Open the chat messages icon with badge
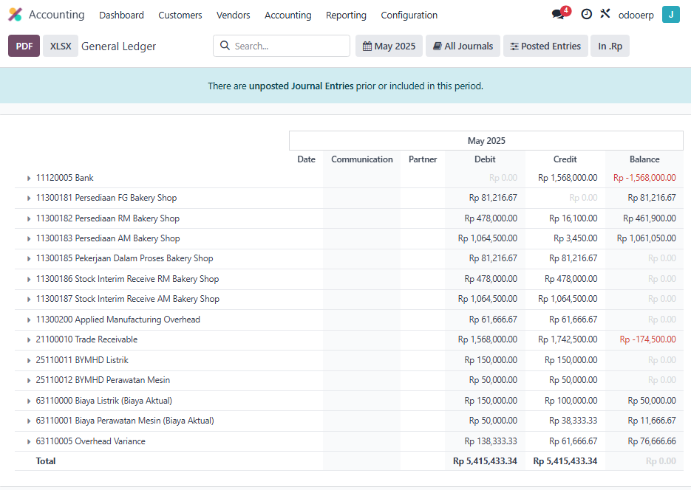This screenshot has height=490, width=691. tap(559, 15)
